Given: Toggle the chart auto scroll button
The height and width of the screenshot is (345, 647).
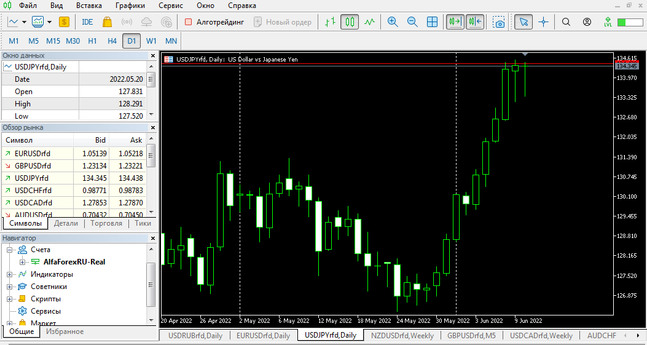Looking at the screenshot, I should point(455,22).
